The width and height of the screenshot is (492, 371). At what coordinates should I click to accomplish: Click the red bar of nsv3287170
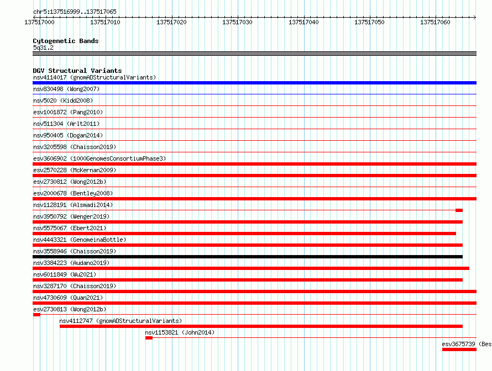(254, 291)
